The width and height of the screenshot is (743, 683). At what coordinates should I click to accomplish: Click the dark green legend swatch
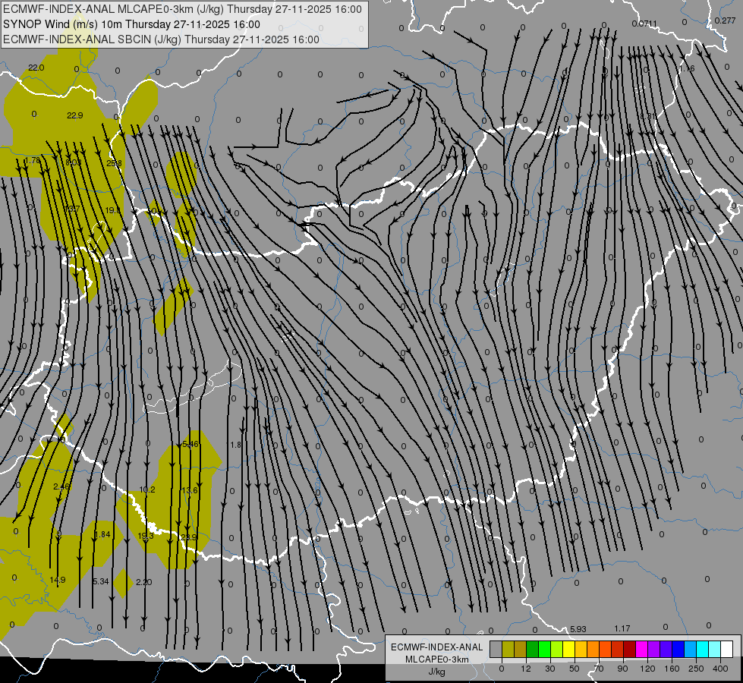(x=532, y=649)
